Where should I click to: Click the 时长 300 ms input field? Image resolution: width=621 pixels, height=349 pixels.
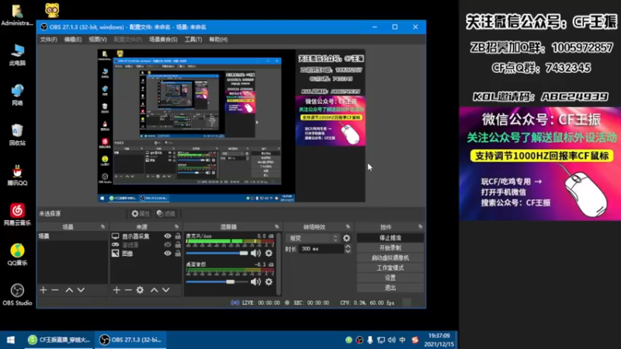click(x=321, y=249)
